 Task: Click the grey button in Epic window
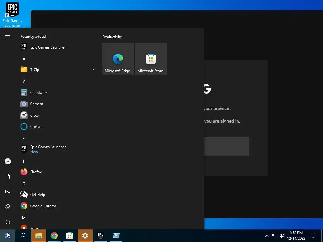[226, 147]
